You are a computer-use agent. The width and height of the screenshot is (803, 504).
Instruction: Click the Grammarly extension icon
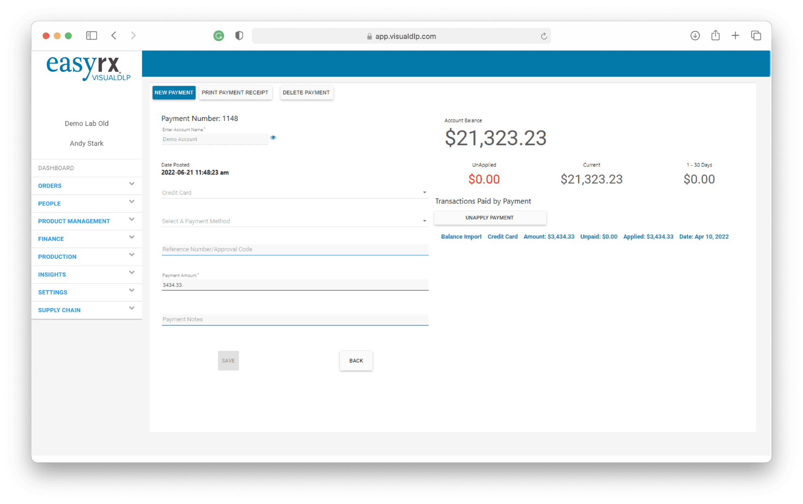(x=219, y=36)
